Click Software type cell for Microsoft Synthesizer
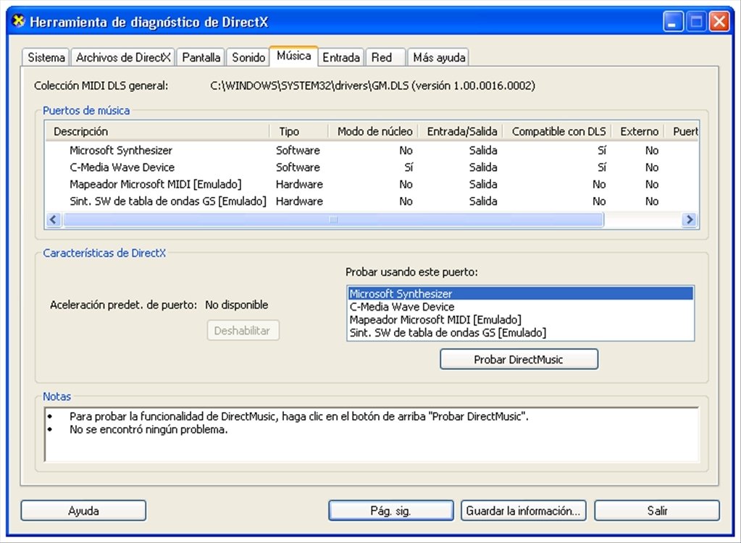Viewport: 741px width, 543px height. pyautogui.click(x=298, y=150)
